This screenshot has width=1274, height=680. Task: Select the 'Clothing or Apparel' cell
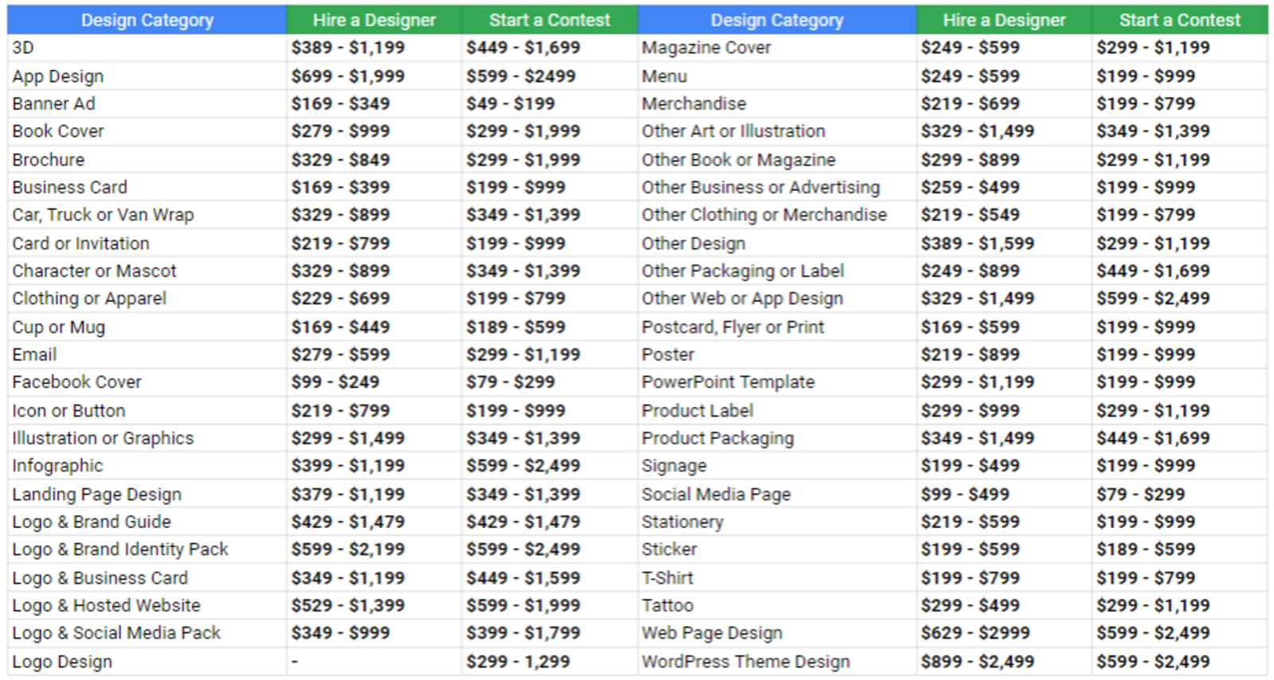coord(147,298)
